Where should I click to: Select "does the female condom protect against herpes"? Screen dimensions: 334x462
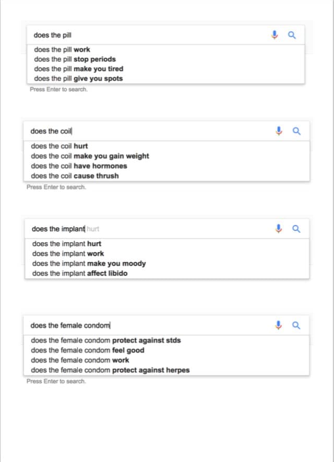110,370
